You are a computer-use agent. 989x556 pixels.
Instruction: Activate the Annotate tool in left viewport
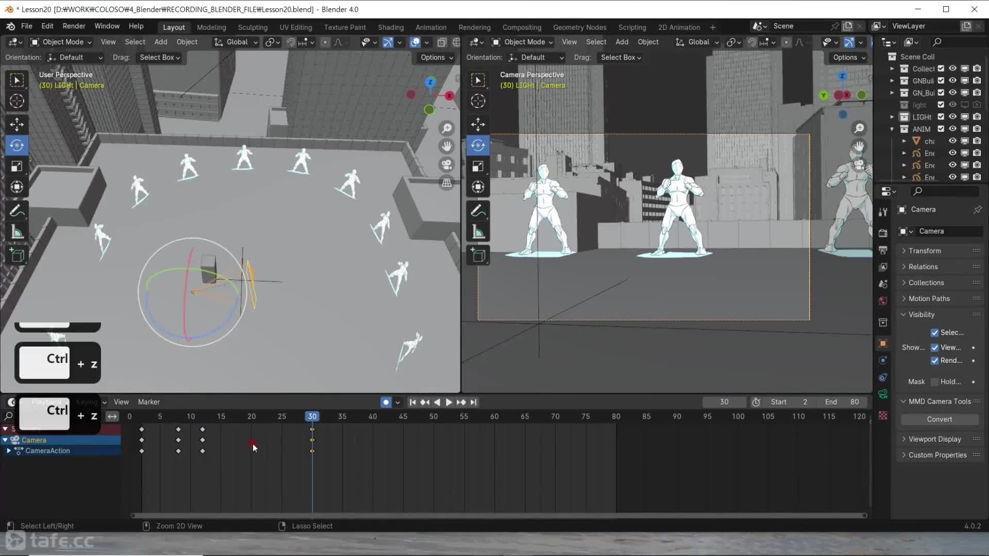[x=16, y=211]
